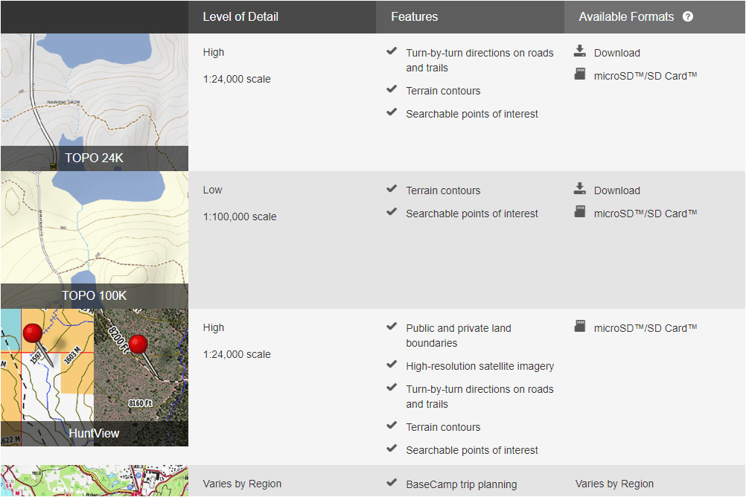Click 'High' detail level in TOPO 24K row
This screenshot has width=746, height=497.
click(x=213, y=52)
